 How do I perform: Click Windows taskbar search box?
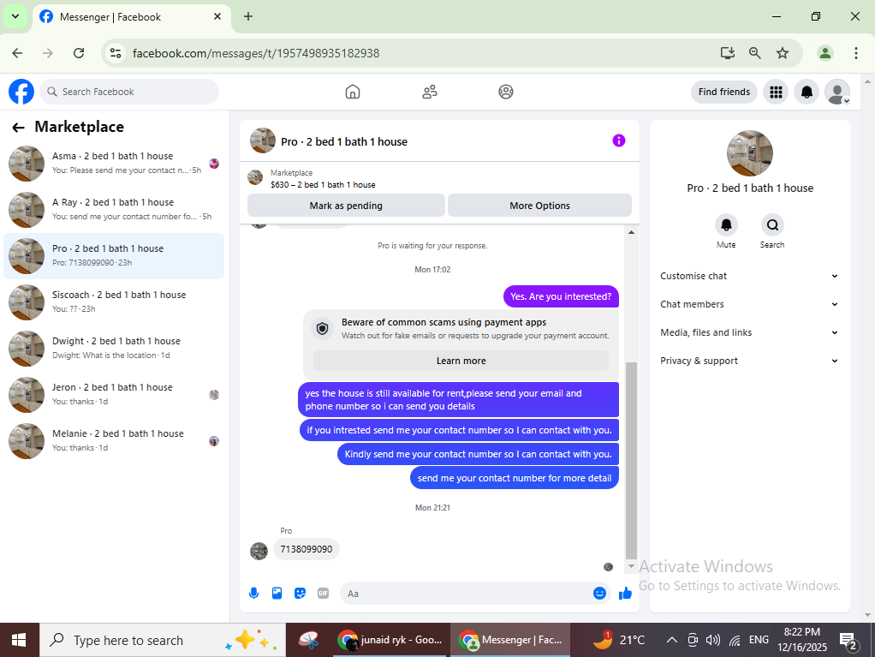click(x=163, y=640)
